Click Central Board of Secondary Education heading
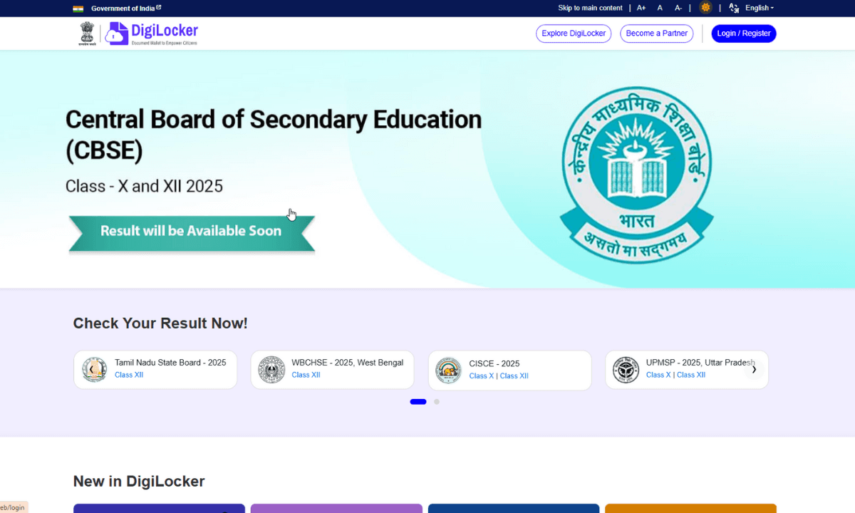 coord(274,135)
